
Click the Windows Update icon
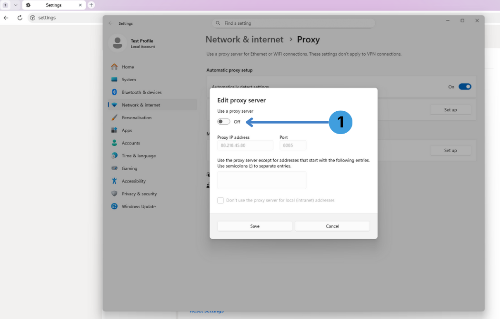click(x=114, y=206)
